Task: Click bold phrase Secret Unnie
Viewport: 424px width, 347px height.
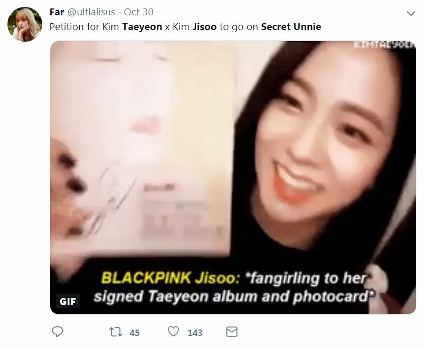Action: point(291,27)
